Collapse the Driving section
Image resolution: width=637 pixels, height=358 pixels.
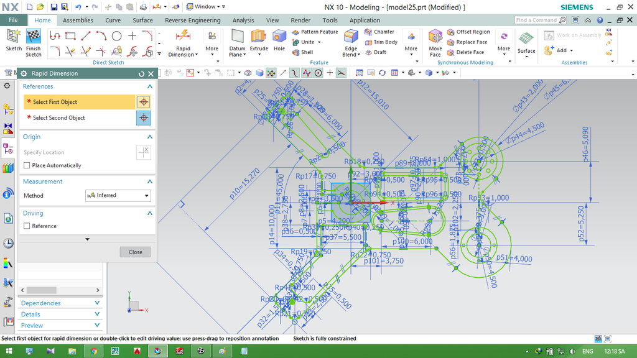[x=149, y=213]
